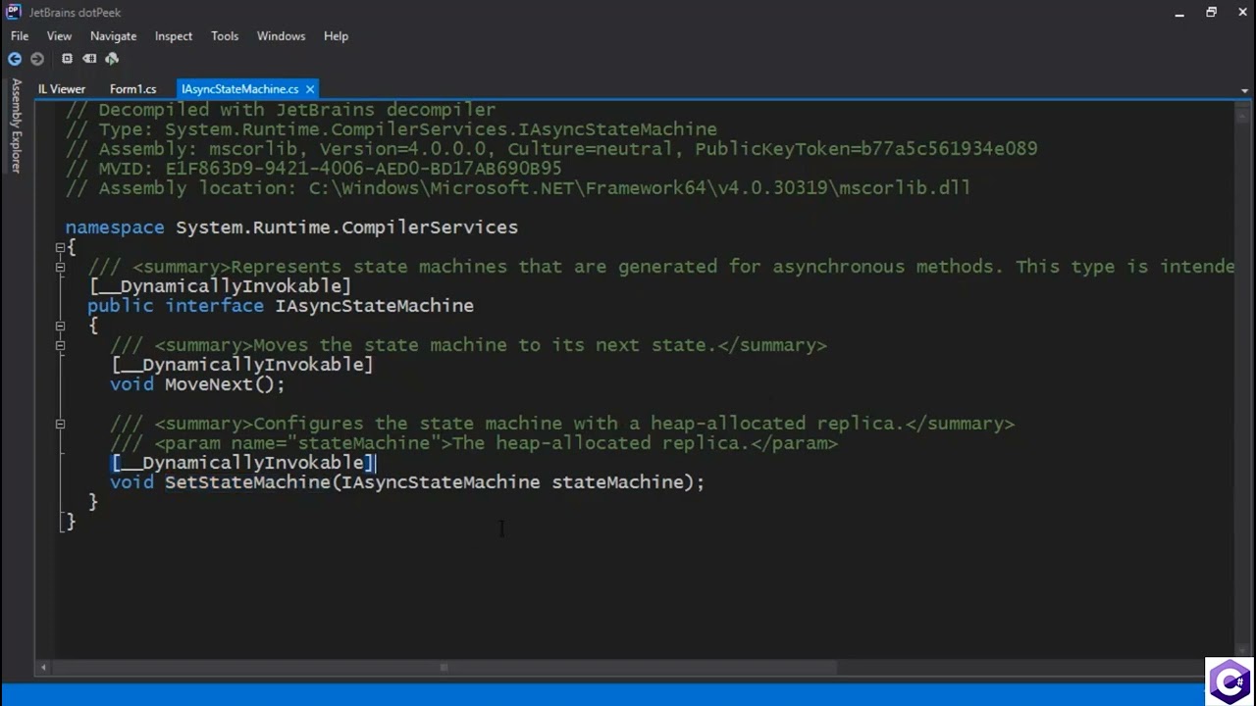The image size is (1256, 706).
Task: Click the System.Runtime.CompilerServices namespace name
Action: 346,227
